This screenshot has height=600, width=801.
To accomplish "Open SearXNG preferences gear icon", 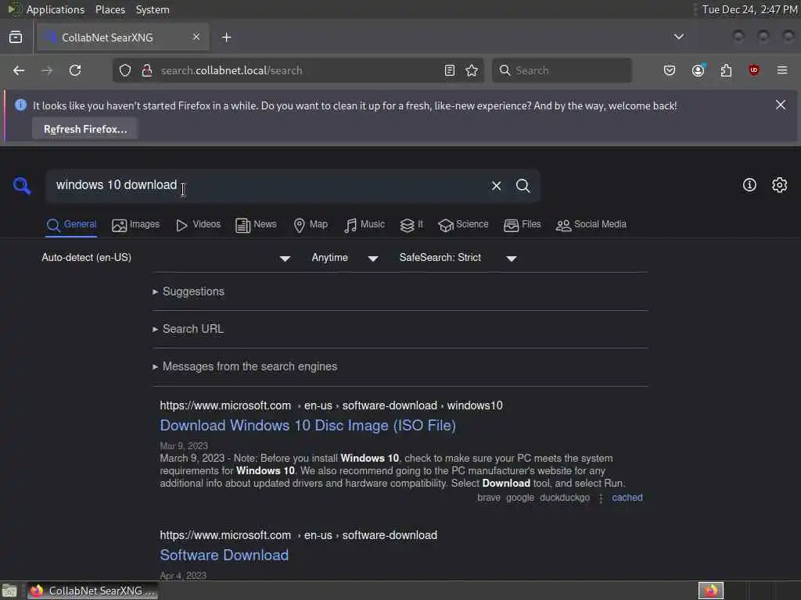I will pyautogui.click(x=780, y=184).
